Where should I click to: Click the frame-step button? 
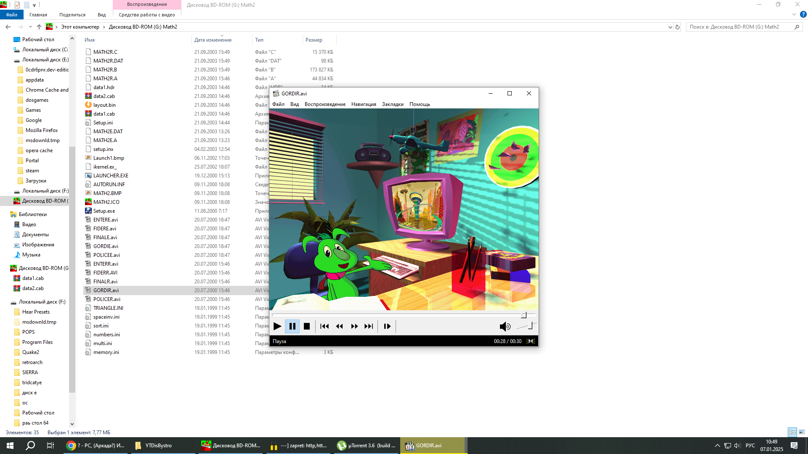click(387, 326)
